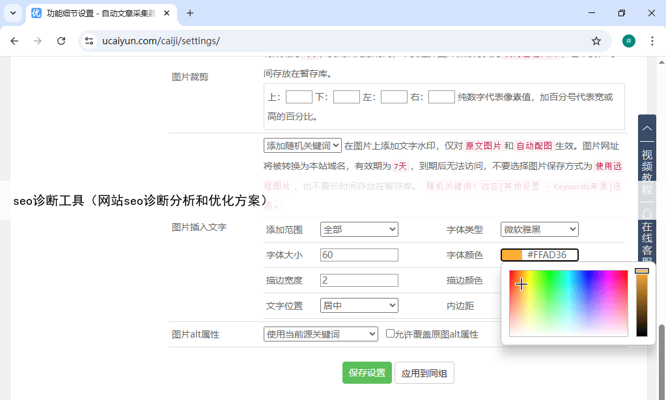Open the 添加范围 dropdown set to 全部
The height and width of the screenshot is (400, 666).
coord(359,229)
